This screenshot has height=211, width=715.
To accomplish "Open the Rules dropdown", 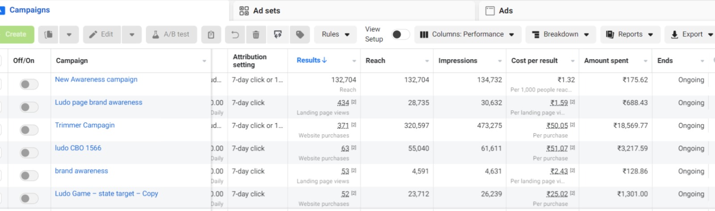I will point(336,34).
